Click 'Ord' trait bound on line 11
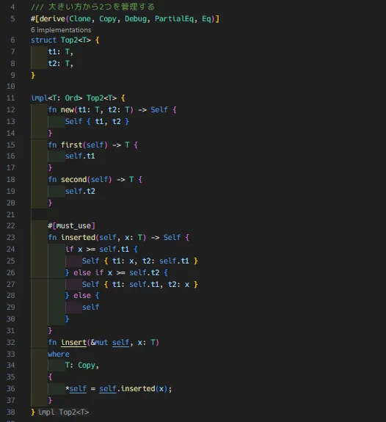The width and height of the screenshot is (386, 422). point(71,98)
